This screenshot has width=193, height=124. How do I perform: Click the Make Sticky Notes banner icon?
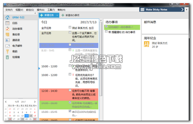point(142,9)
